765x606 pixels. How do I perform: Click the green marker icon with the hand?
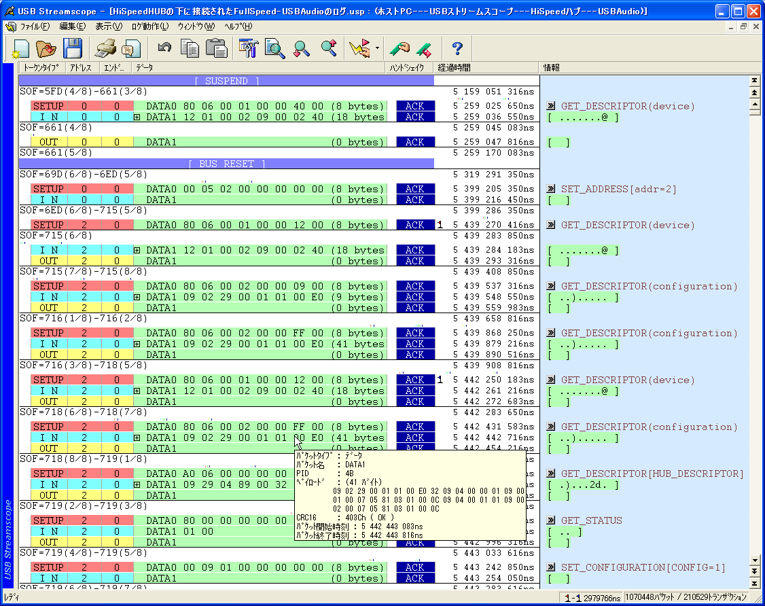(x=399, y=48)
